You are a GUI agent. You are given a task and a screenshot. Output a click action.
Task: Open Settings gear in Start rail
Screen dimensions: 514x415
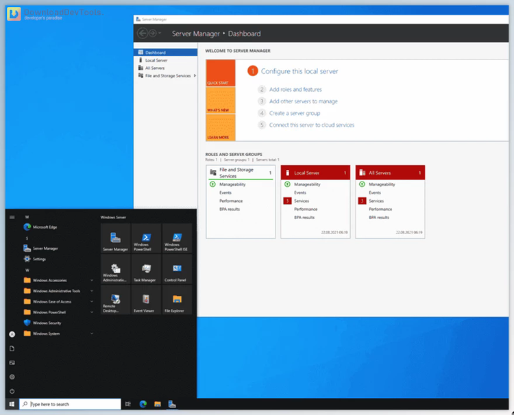[x=12, y=377]
